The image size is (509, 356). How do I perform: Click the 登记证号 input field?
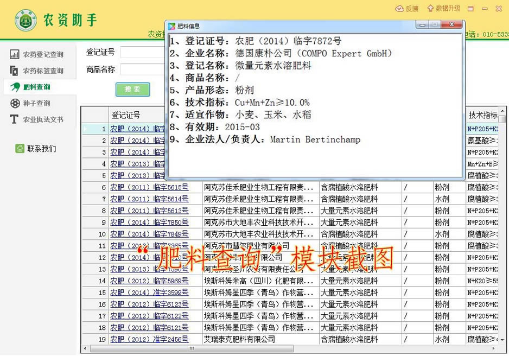143,52
